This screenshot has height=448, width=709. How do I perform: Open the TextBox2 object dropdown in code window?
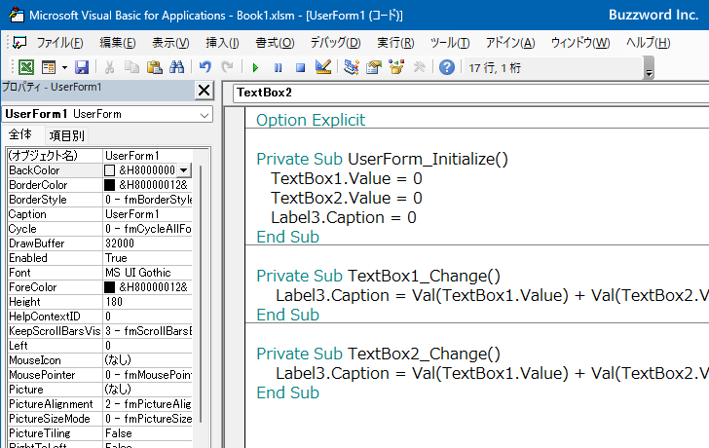point(470,93)
